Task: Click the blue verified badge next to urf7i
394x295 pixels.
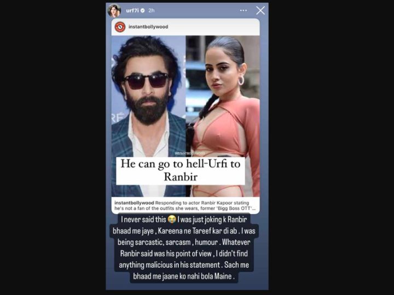Action: [x=142, y=10]
